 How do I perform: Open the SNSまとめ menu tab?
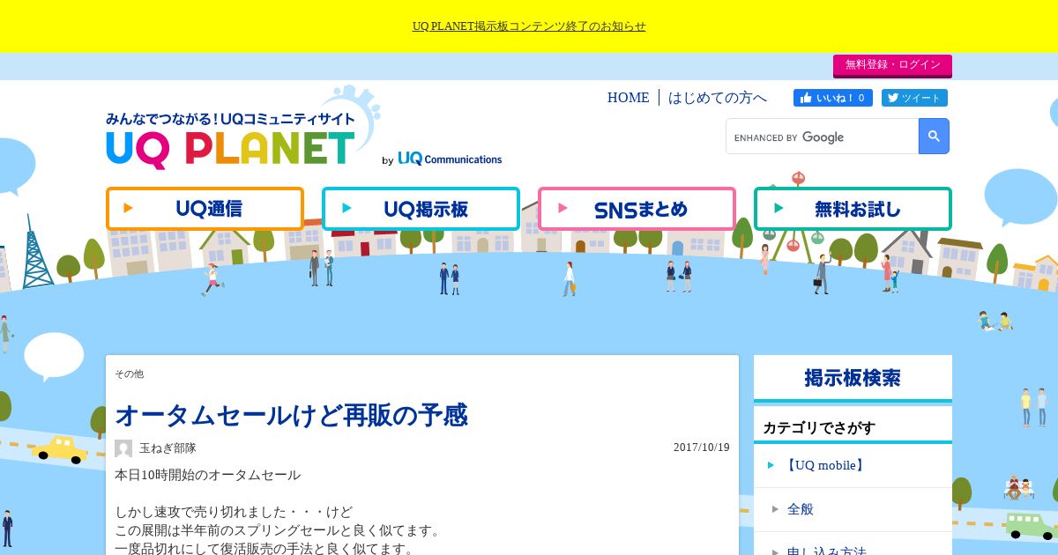(x=637, y=209)
